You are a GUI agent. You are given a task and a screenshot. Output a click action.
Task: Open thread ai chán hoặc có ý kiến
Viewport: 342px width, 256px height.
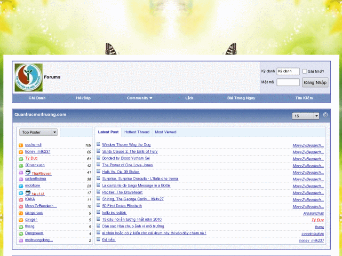coord(154,233)
